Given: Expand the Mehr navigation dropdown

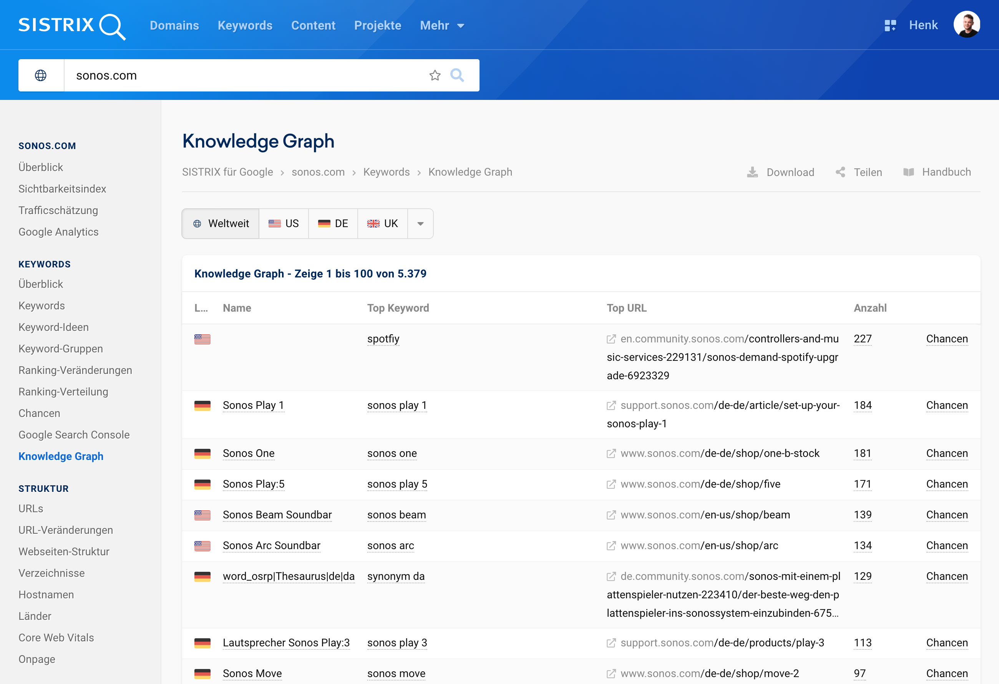Looking at the screenshot, I should [x=443, y=25].
